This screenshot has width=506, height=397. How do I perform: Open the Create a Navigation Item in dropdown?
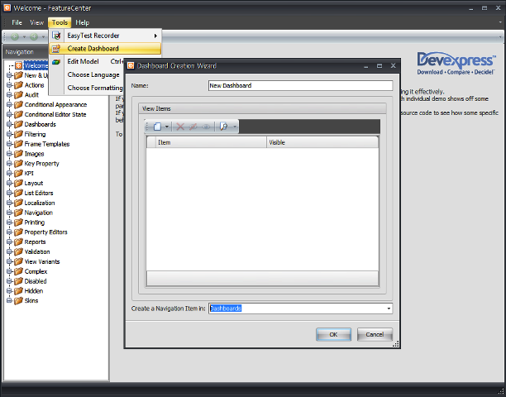point(389,309)
